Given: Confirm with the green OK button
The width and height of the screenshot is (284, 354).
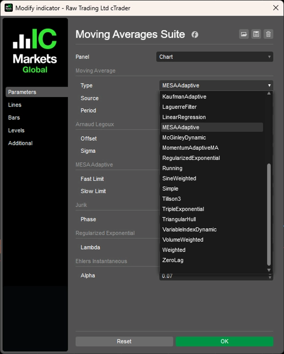Looking at the screenshot, I should [224, 341].
